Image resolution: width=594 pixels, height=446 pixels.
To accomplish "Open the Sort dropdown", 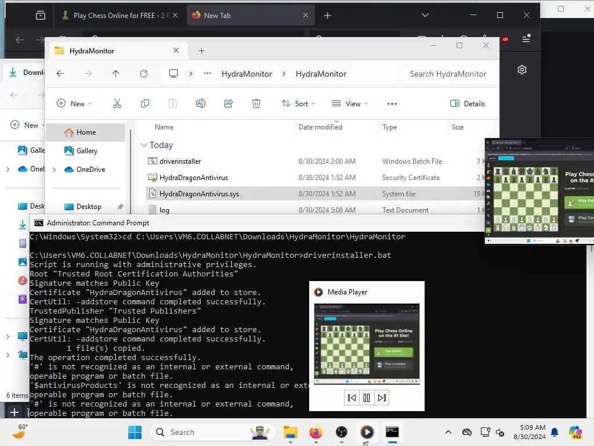I will [298, 103].
